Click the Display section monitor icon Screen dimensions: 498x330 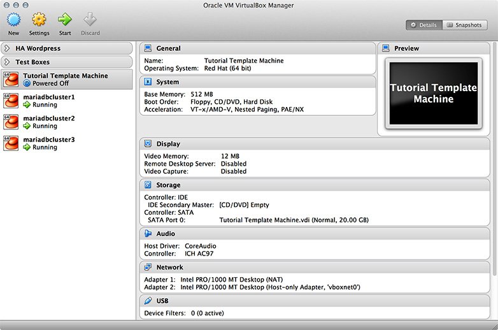click(x=148, y=144)
